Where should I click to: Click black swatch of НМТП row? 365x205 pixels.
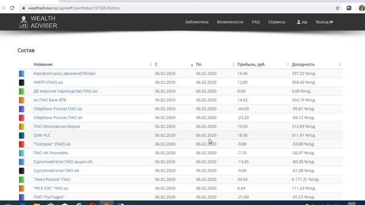pos(22,83)
